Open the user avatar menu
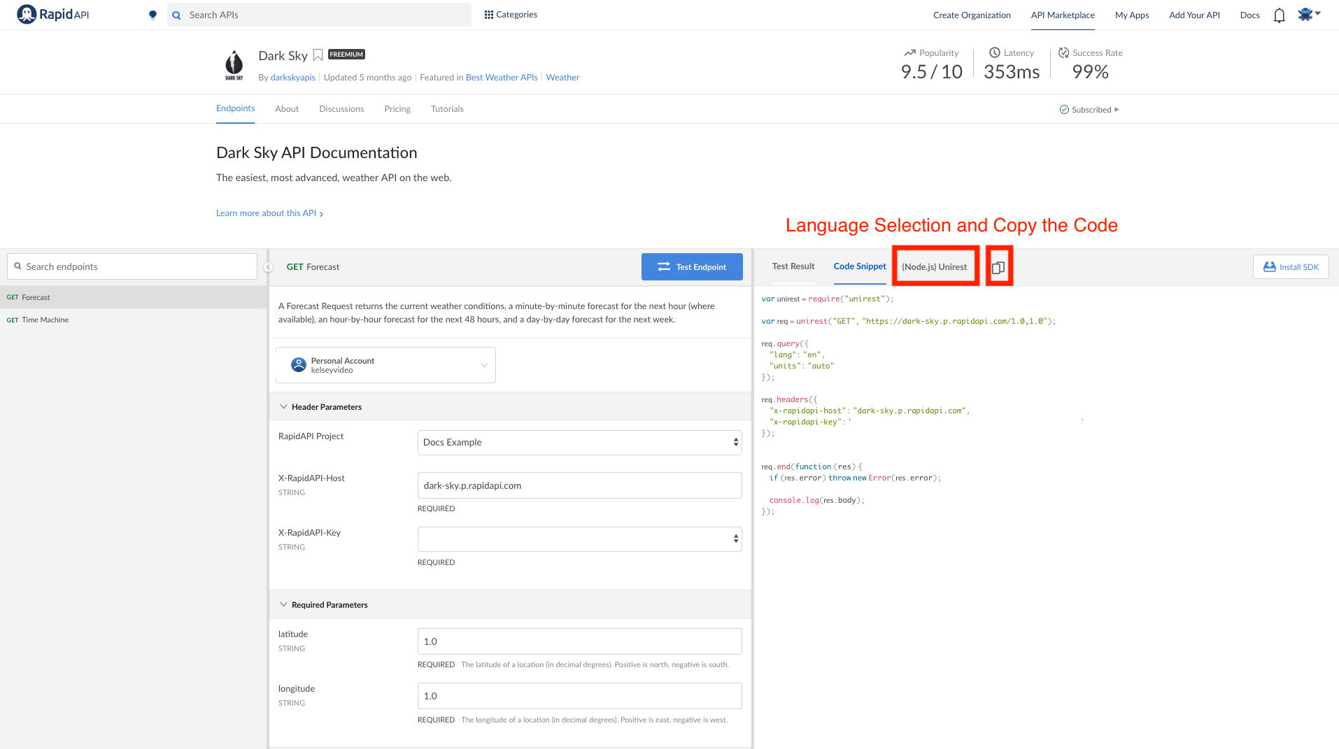The width and height of the screenshot is (1339, 749). (1309, 15)
